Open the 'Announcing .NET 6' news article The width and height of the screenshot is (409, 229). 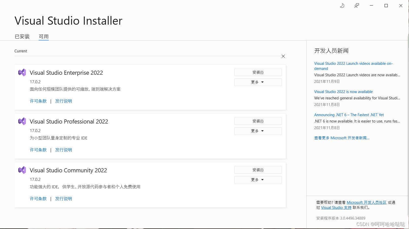(349, 115)
